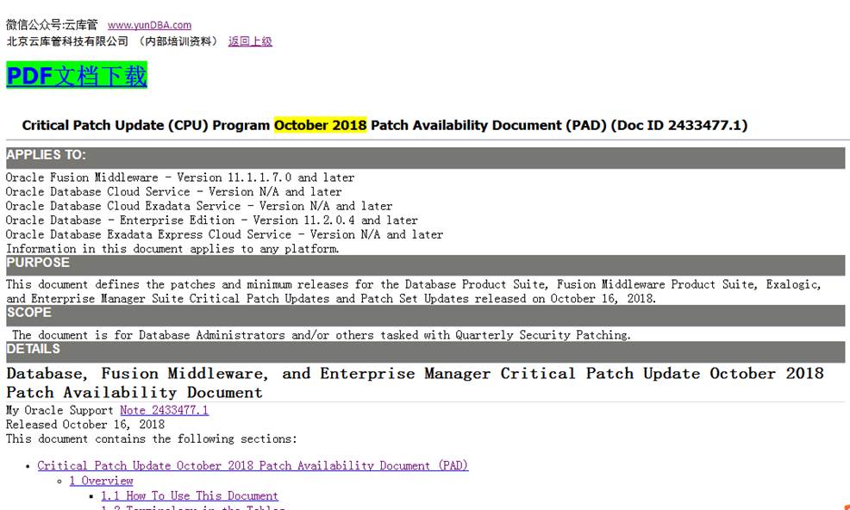Click the 'My Oracle Support' text
This screenshot has width=850, height=510.
59,410
